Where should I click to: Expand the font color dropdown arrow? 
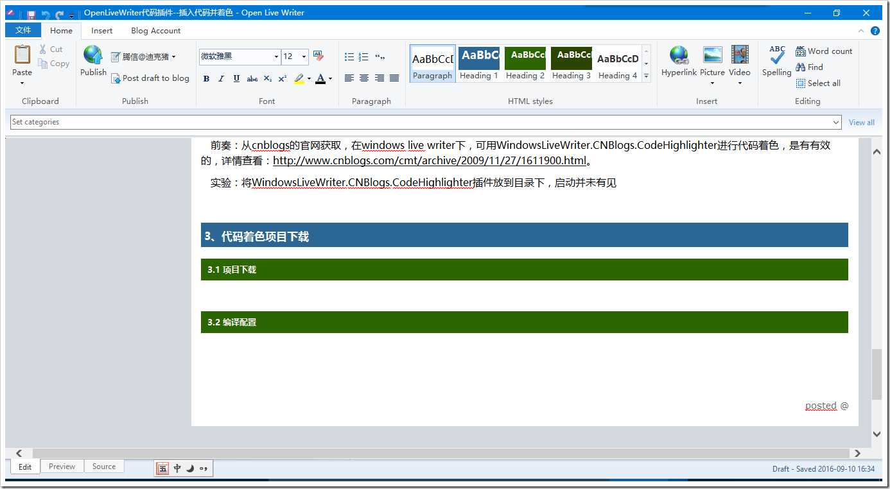pos(330,79)
